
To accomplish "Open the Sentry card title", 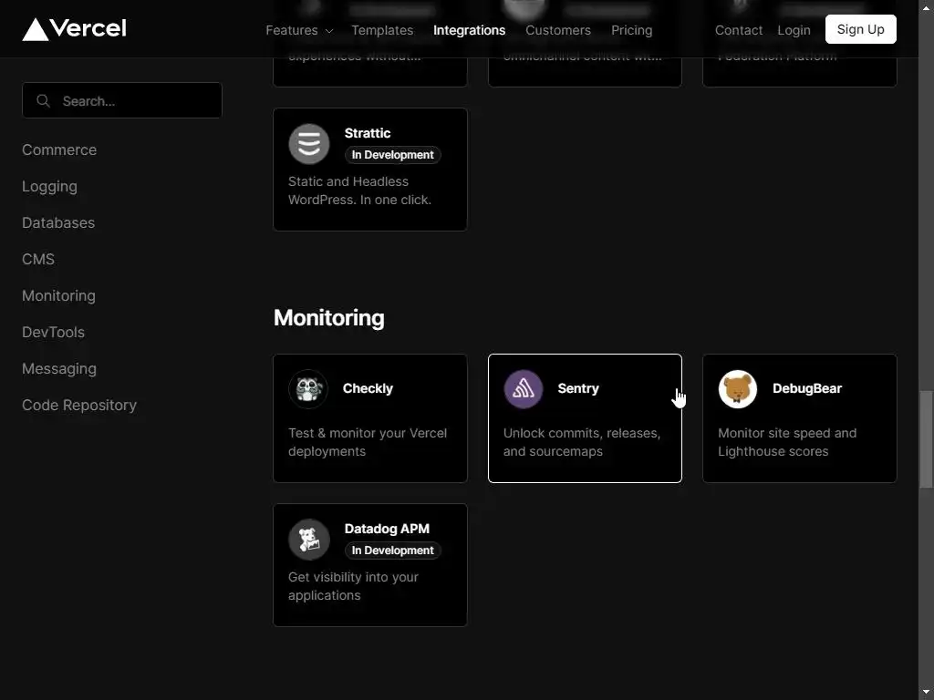I will (577, 388).
